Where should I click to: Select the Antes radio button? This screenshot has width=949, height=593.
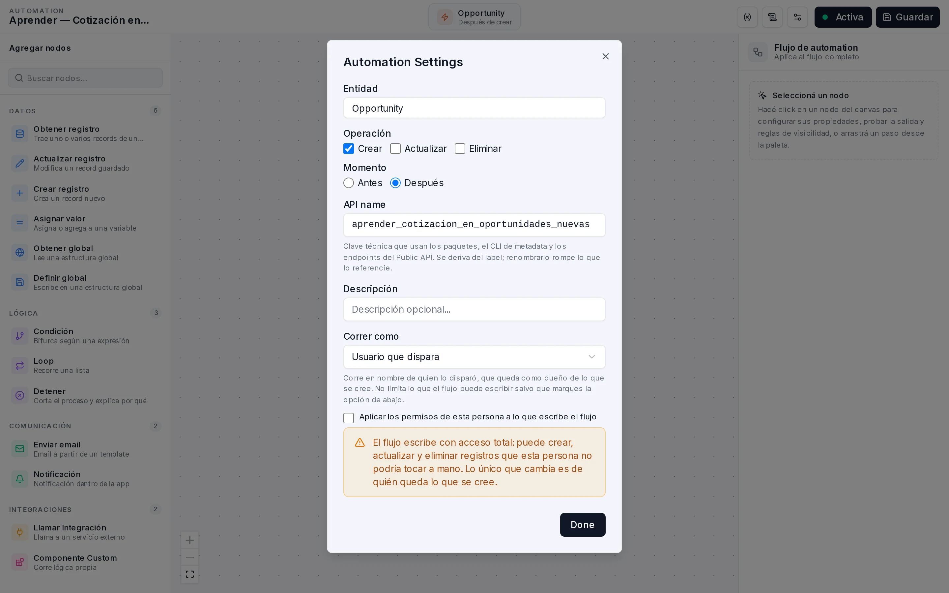pyautogui.click(x=349, y=183)
